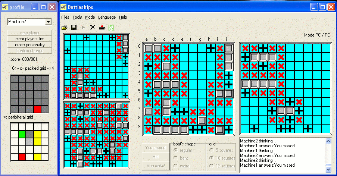Click the black X toolbar icon

click(93, 27)
